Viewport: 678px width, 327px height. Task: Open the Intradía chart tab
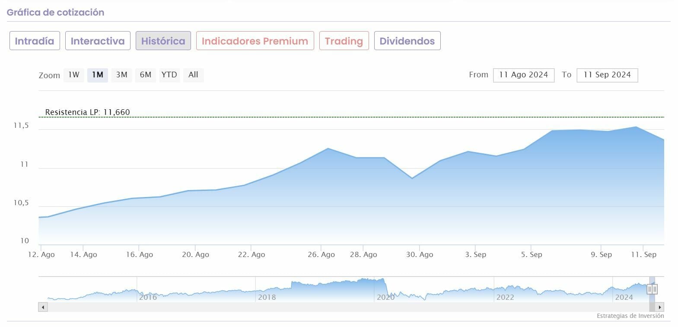click(x=35, y=41)
